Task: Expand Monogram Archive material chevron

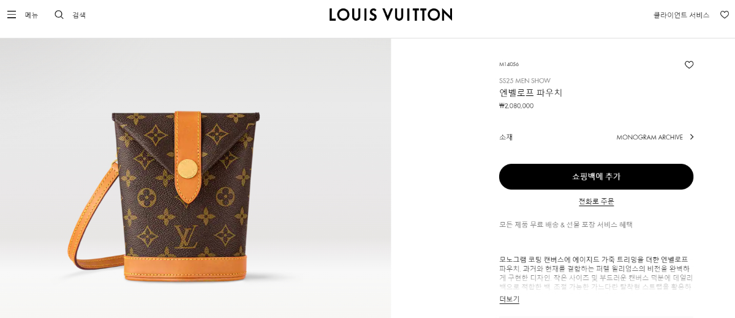Action: [x=692, y=137]
